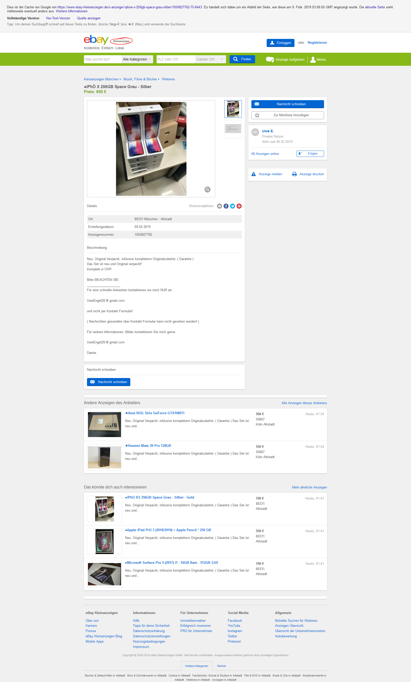Open seller name Uwe E. link

pos(268,131)
